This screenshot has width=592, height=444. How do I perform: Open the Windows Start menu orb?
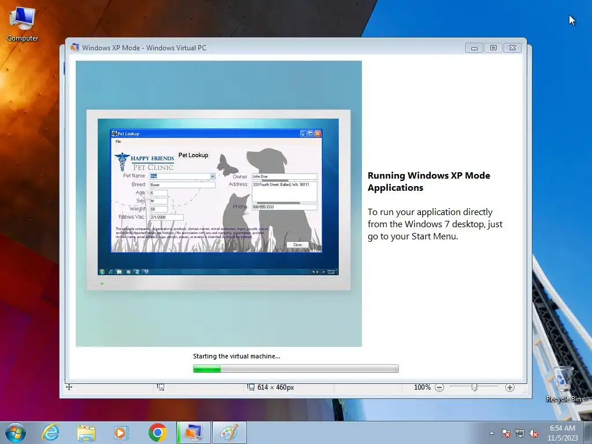pyautogui.click(x=16, y=432)
